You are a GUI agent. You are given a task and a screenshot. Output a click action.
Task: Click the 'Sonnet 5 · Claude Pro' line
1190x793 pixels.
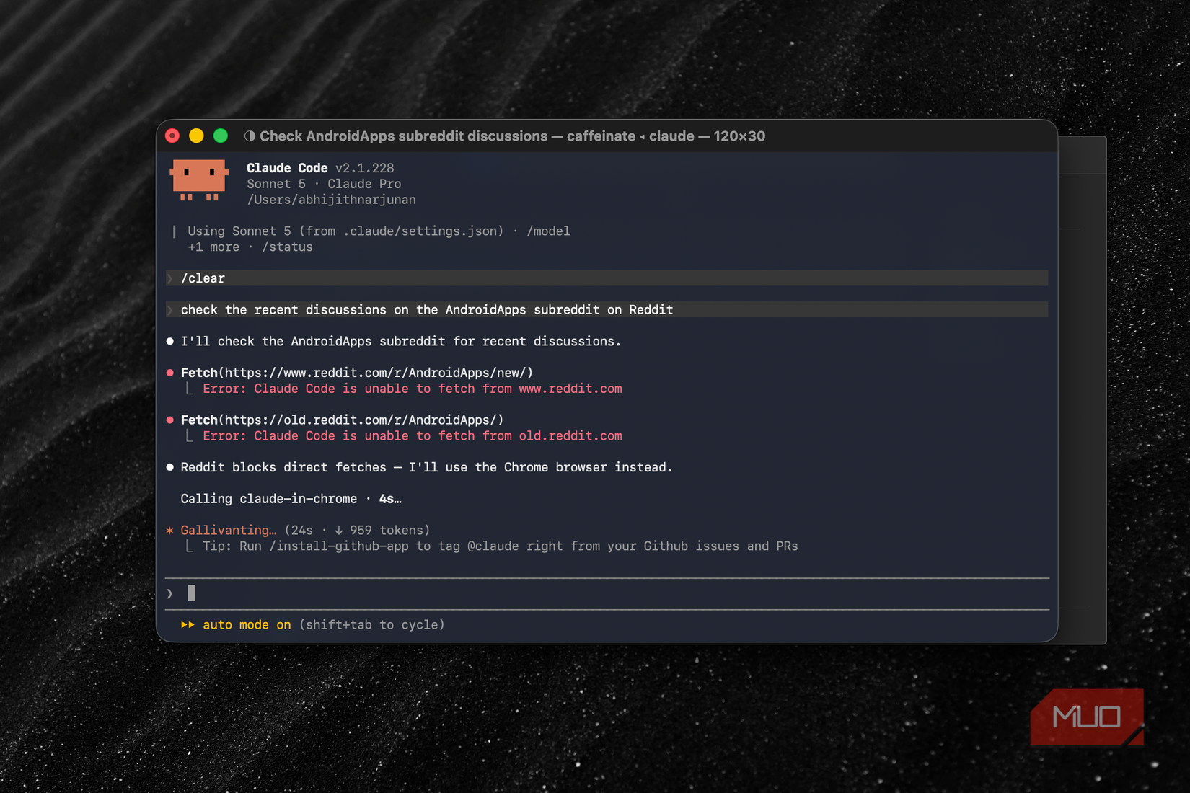pyautogui.click(x=324, y=184)
